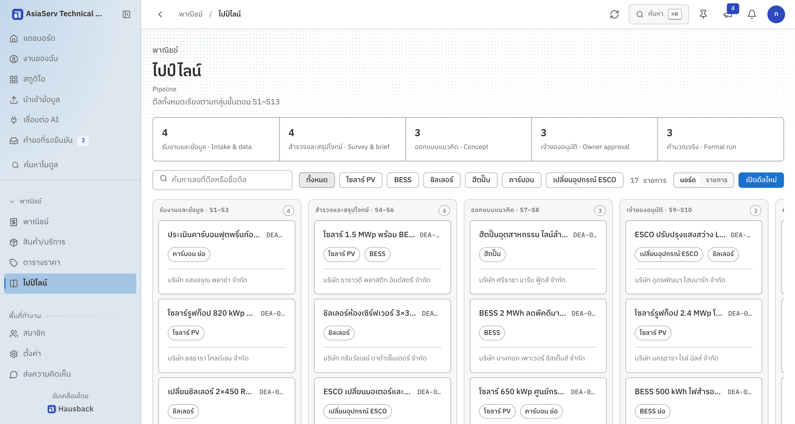Viewport: 795px width, 424px height.
Task: Open สตูดิโอ from the sidebar
Action: point(70,79)
